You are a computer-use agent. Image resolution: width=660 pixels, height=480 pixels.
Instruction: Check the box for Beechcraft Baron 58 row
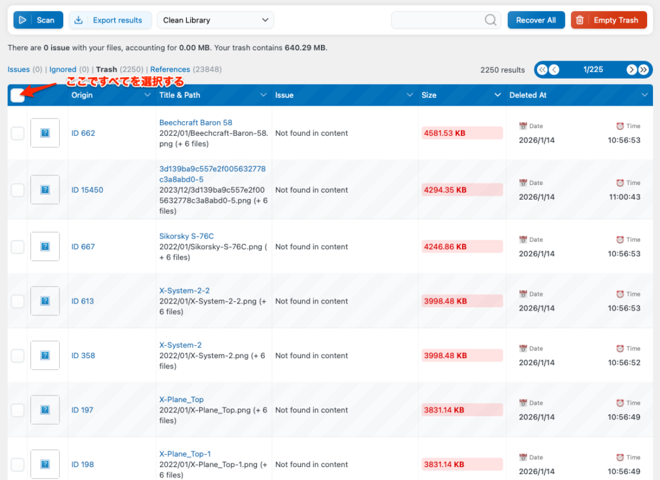point(17,133)
